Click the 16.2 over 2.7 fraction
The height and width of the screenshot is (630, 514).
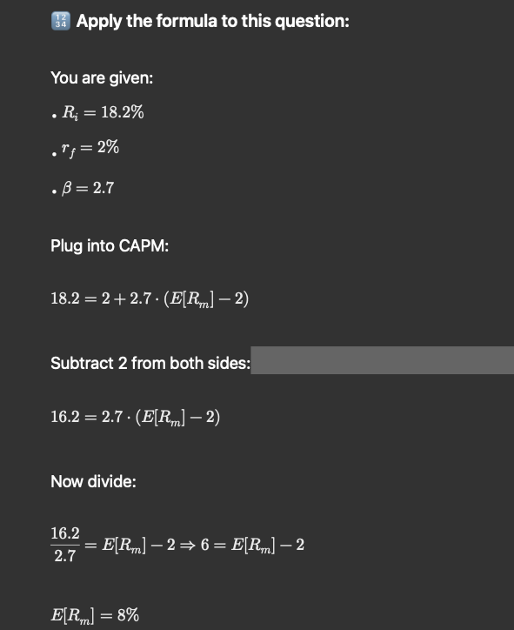[65, 545]
